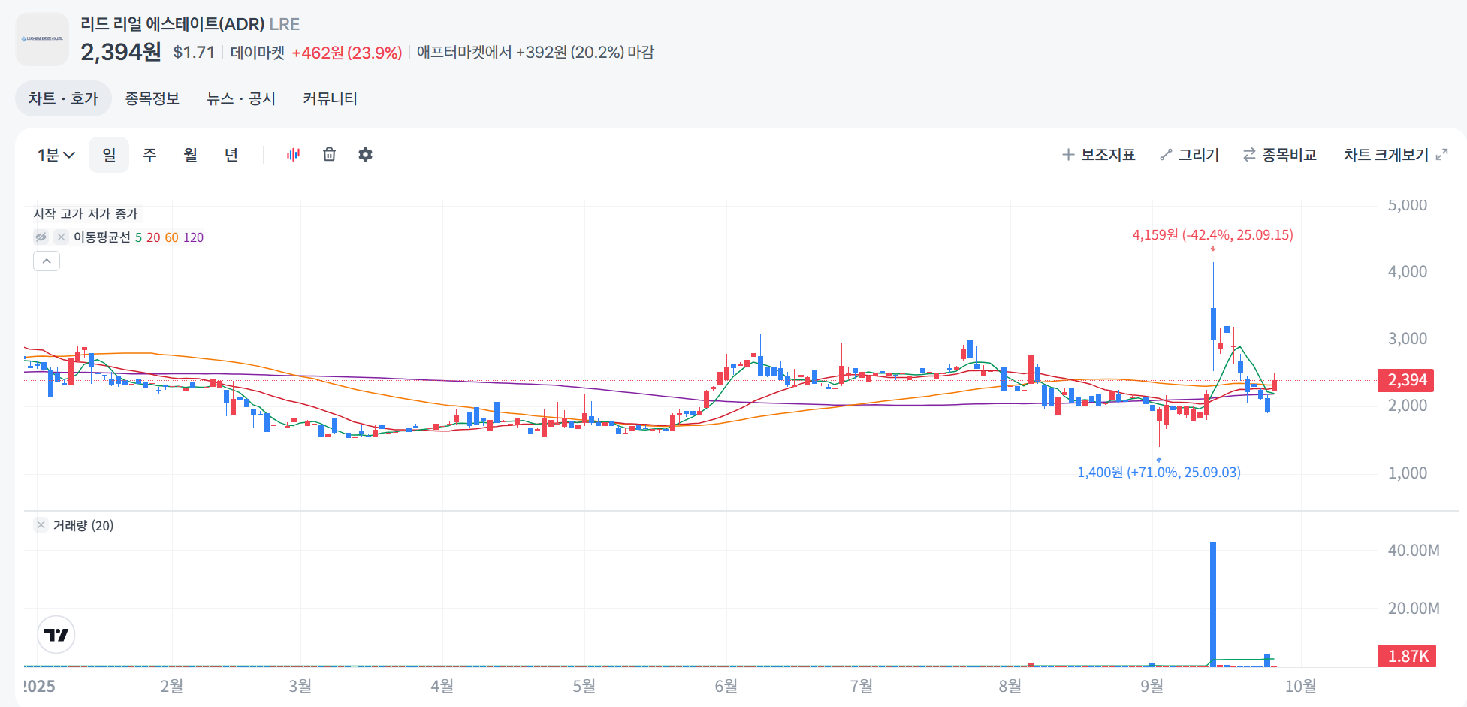Select the 월 monthly timeframe

click(190, 155)
